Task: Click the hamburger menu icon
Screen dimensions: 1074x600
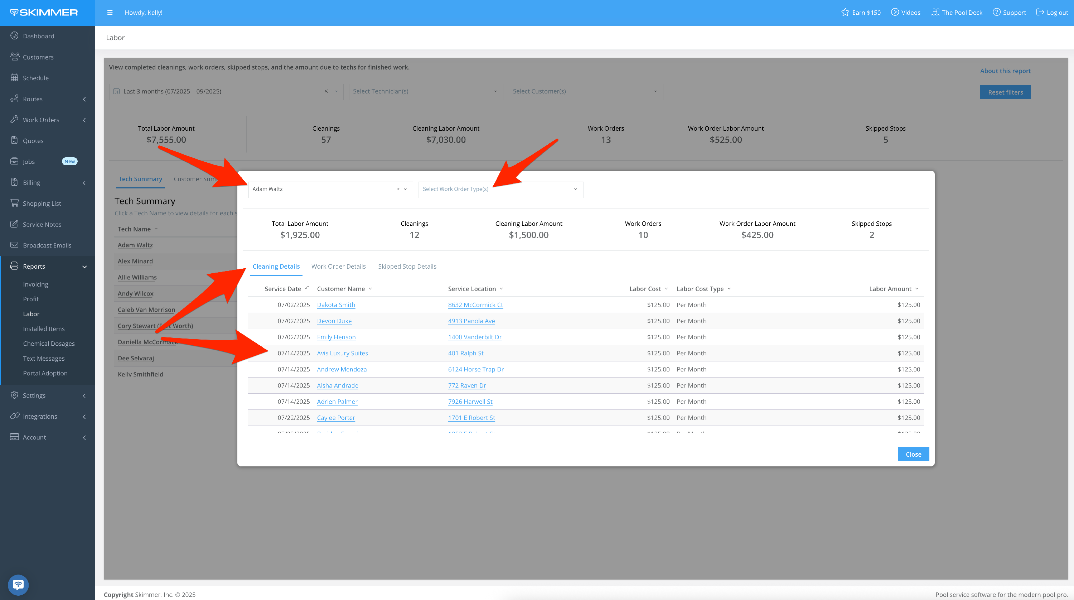Action: pyautogui.click(x=110, y=13)
